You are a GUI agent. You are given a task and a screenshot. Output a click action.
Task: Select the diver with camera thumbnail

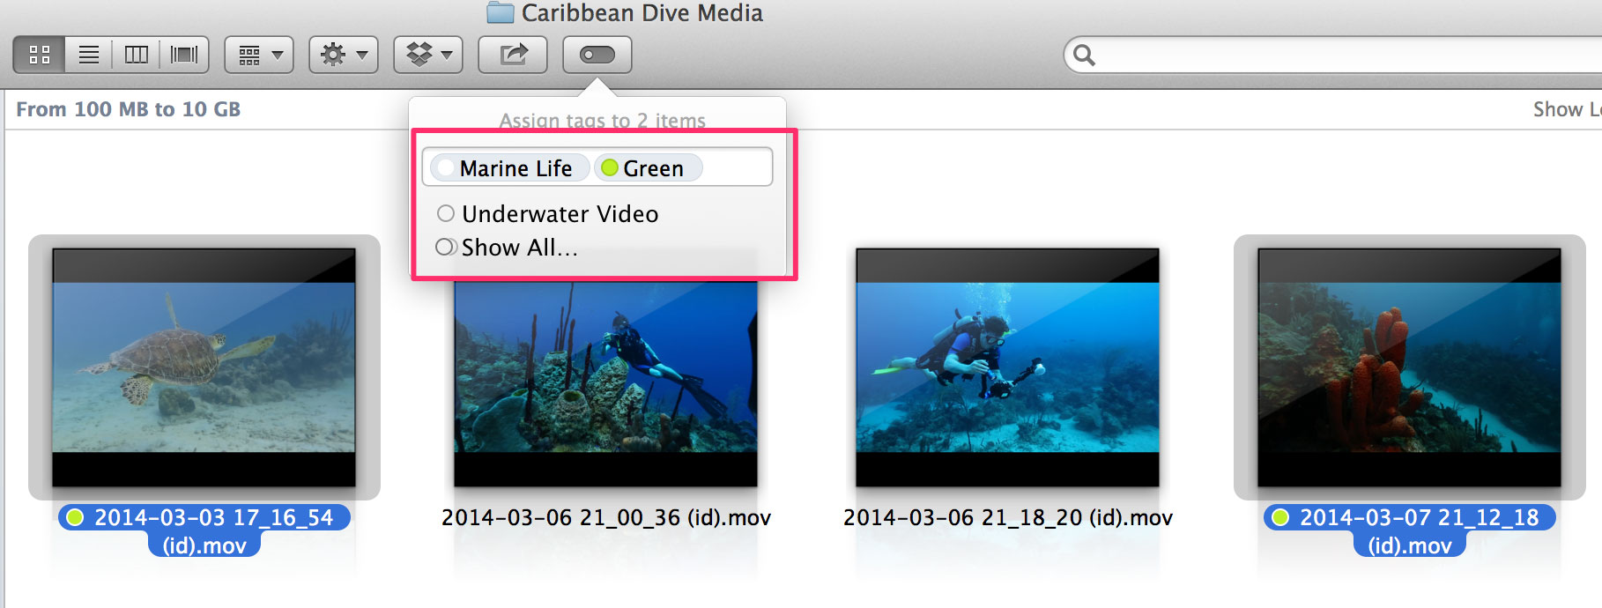[1007, 367]
